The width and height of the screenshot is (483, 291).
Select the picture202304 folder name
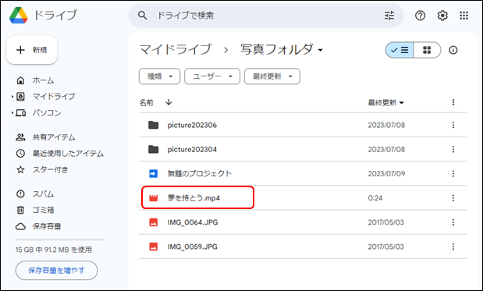192,149
